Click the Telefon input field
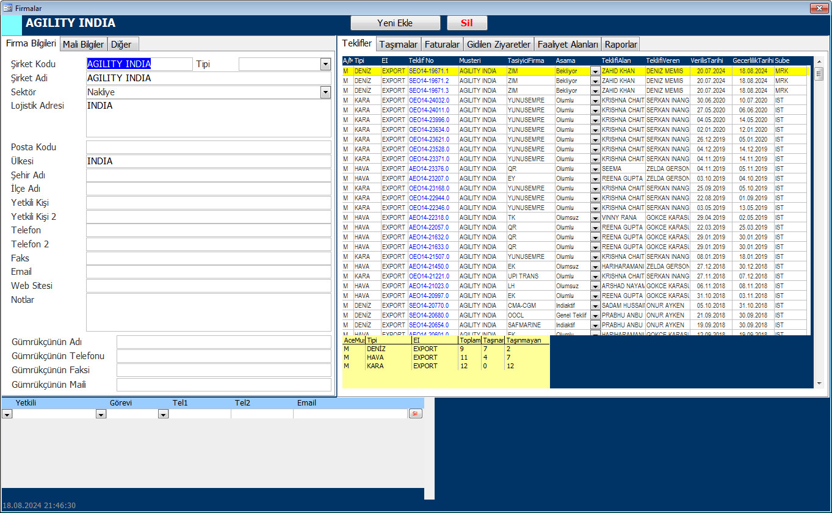 208,230
